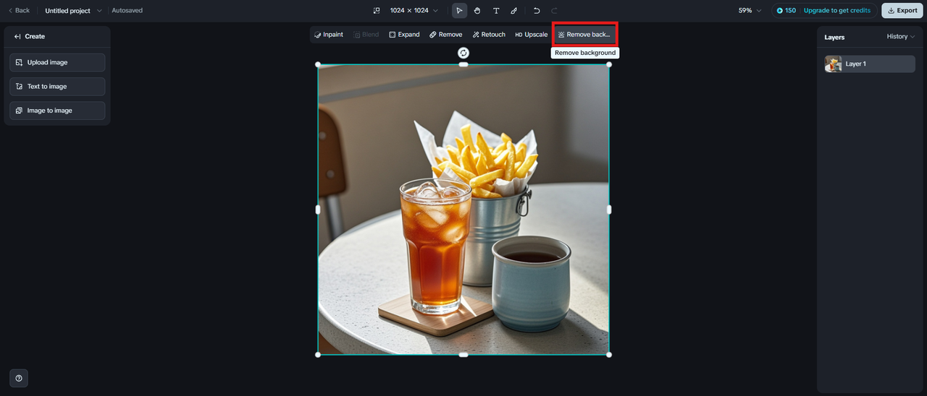The height and width of the screenshot is (396, 927).
Task: Go back using the Back button
Action: 19,11
